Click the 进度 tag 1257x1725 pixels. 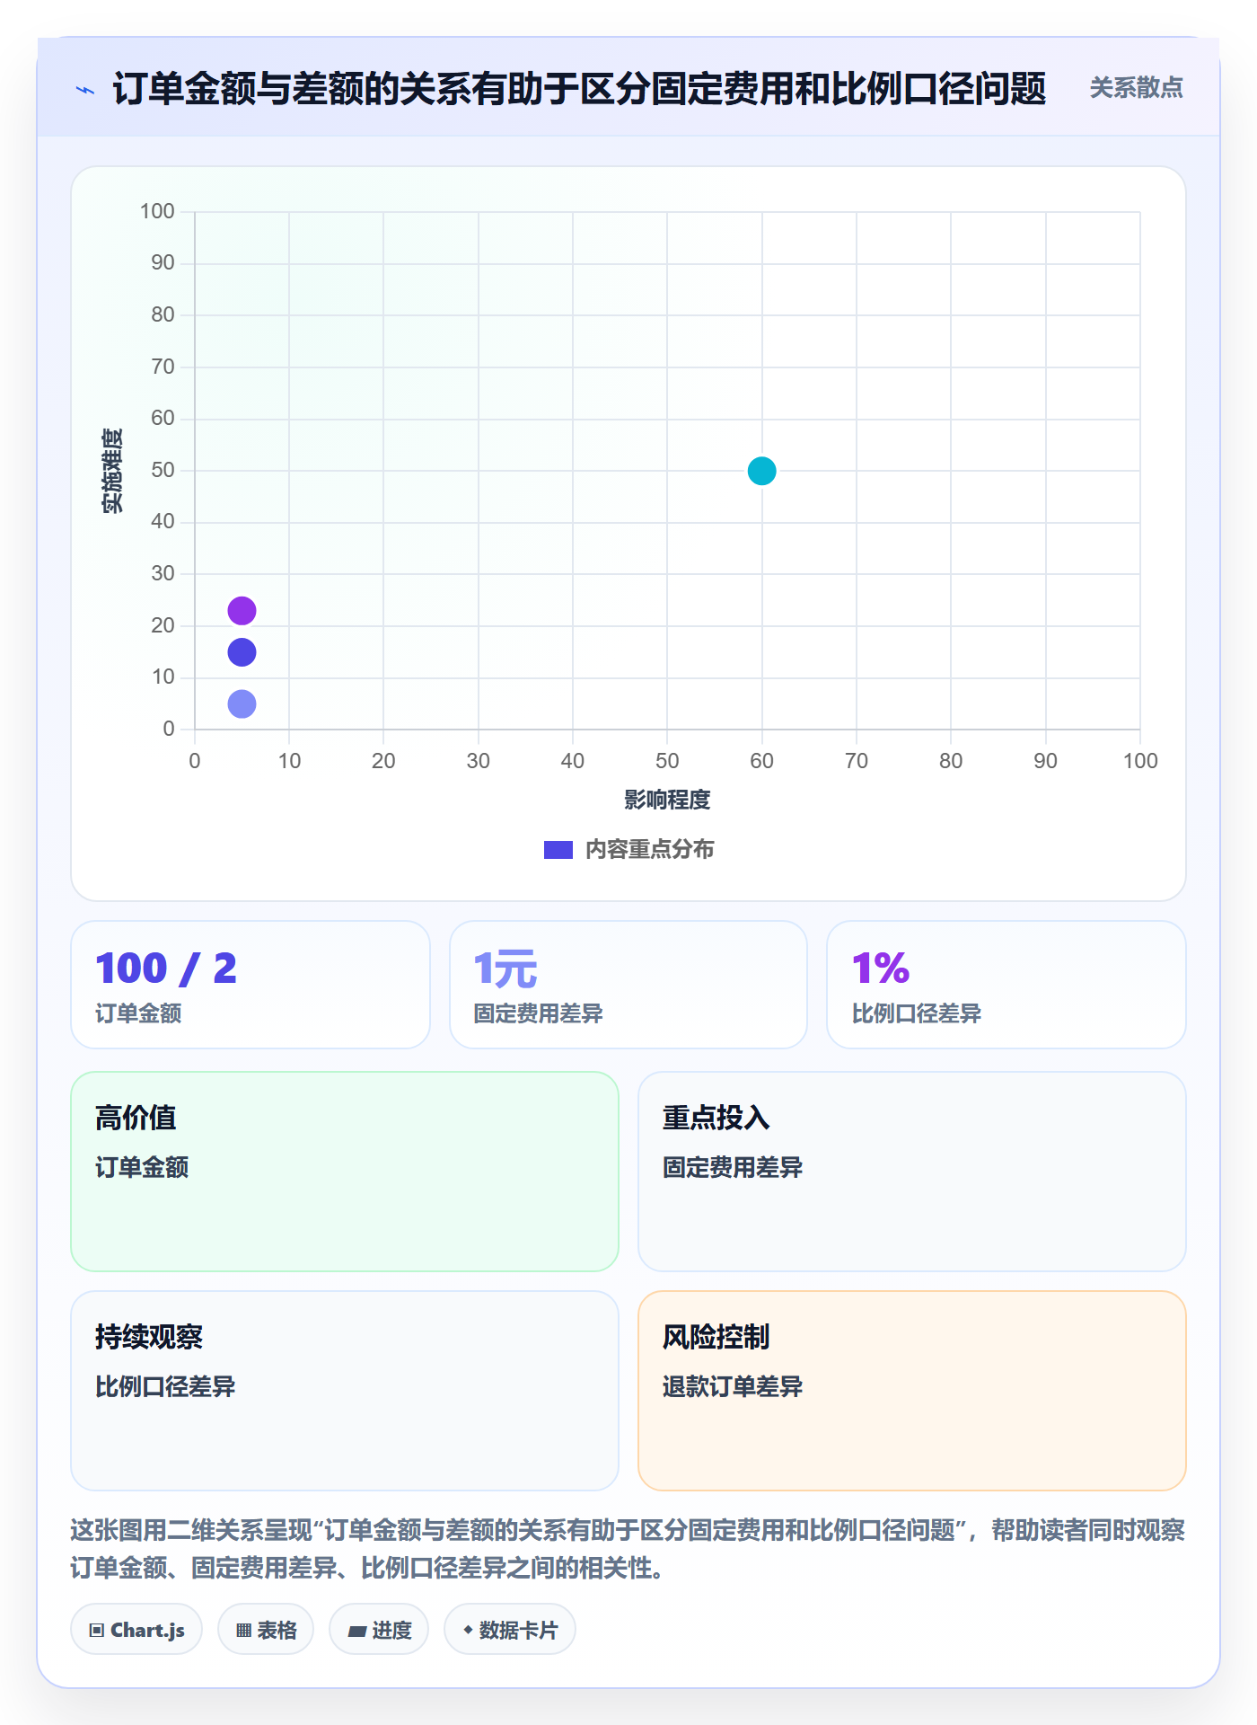coord(379,1630)
